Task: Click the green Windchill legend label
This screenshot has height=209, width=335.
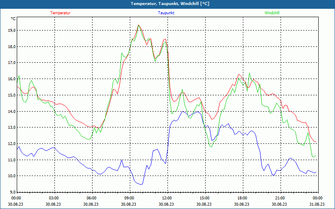Action: click(x=272, y=13)
